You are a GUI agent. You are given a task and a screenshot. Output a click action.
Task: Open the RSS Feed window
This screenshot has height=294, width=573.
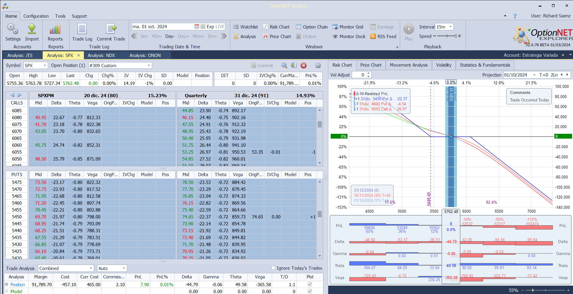[x=383, y=36]
